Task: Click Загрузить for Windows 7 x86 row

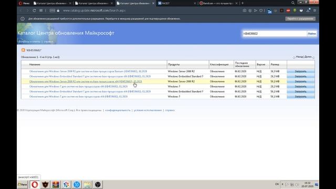Action: [301, 87]
